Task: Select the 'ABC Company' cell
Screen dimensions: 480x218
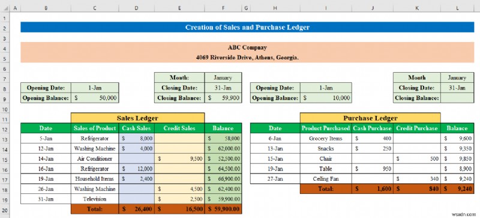Action: 247,47
